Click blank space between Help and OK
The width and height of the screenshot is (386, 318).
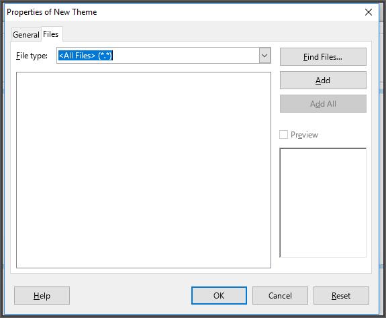(130, 295)
